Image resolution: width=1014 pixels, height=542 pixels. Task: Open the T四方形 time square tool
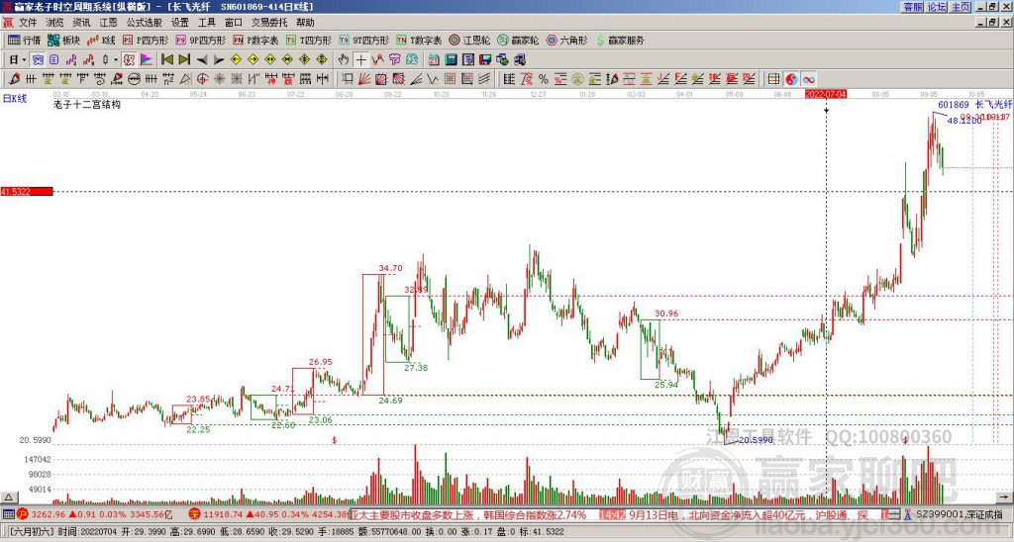pyautogui.click(x=309, y=40)
